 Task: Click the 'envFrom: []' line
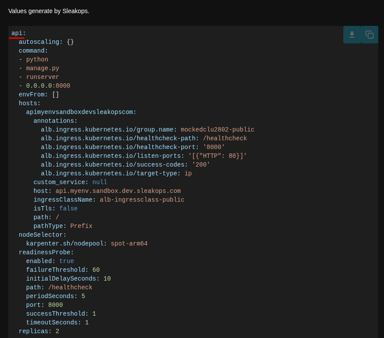39,95
